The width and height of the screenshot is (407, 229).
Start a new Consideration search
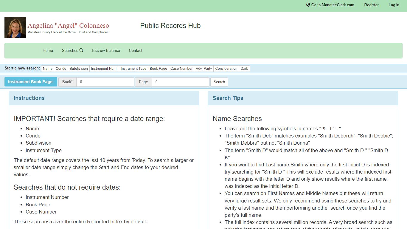tap(226, 68)
